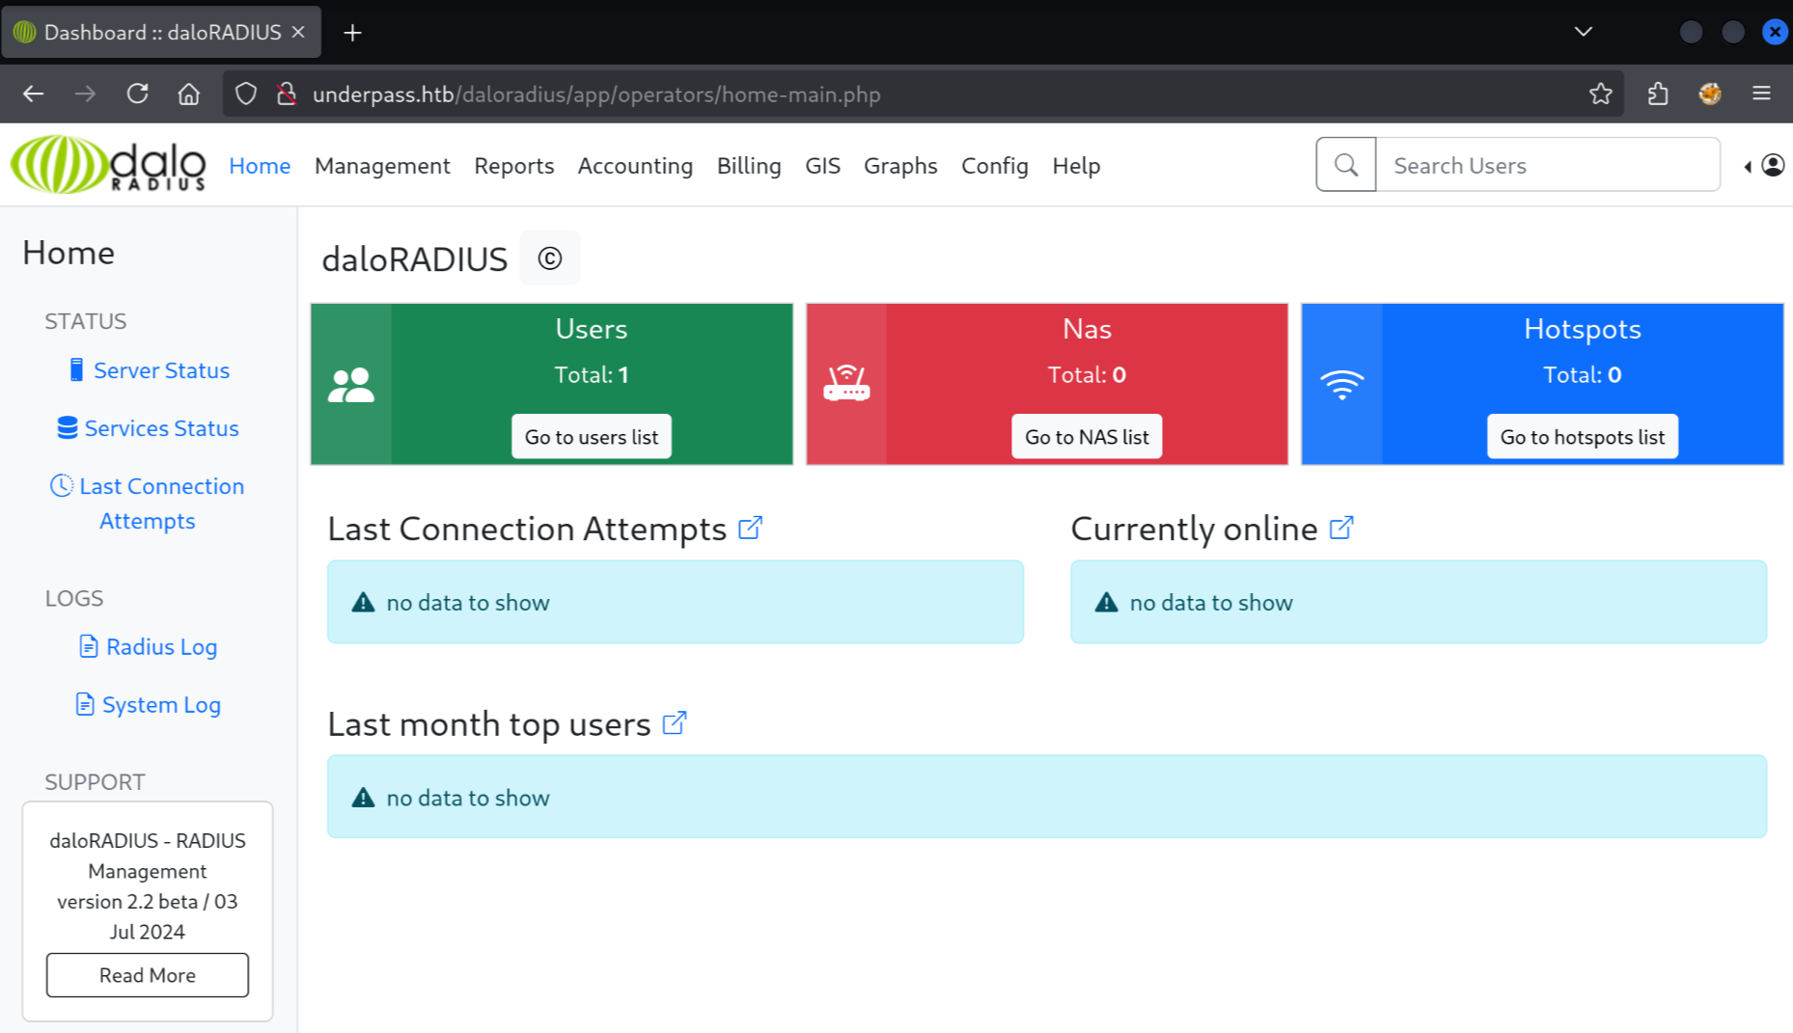Open the GIS menu

point(823,165)
